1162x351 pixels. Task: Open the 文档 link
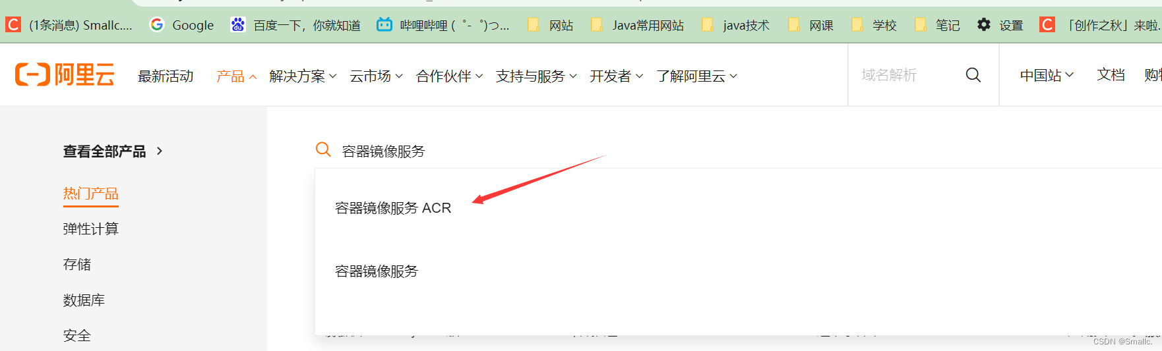point(1111,75)
